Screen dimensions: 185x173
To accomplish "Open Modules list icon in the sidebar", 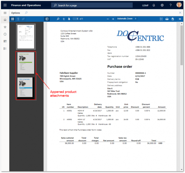I will (x=5, y=49).
